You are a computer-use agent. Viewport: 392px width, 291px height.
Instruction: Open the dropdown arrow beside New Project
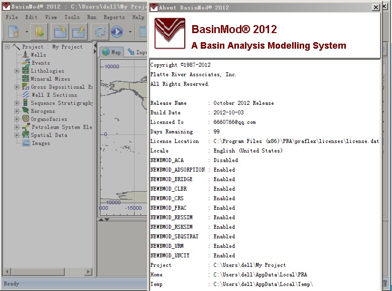27,32
